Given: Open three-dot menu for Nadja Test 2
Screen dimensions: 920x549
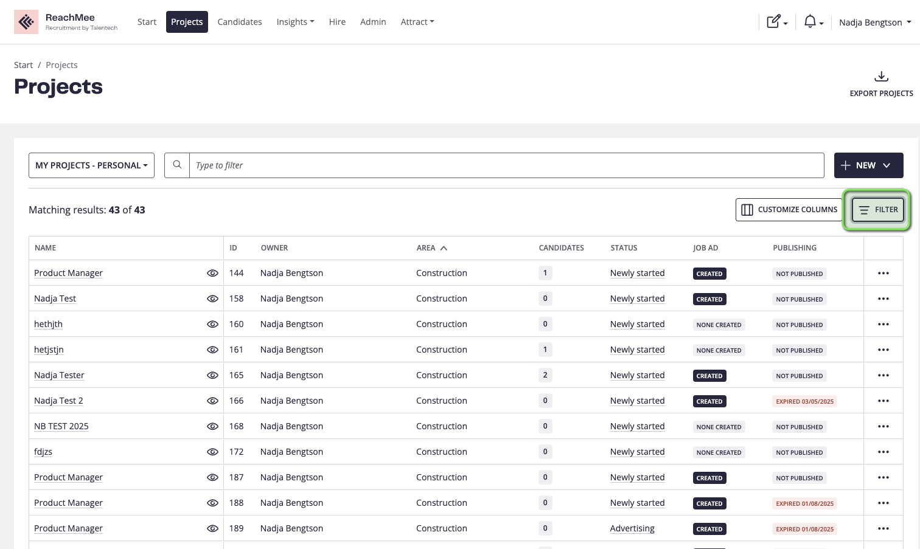Looking at the screenshot, I should click(883, 401).
